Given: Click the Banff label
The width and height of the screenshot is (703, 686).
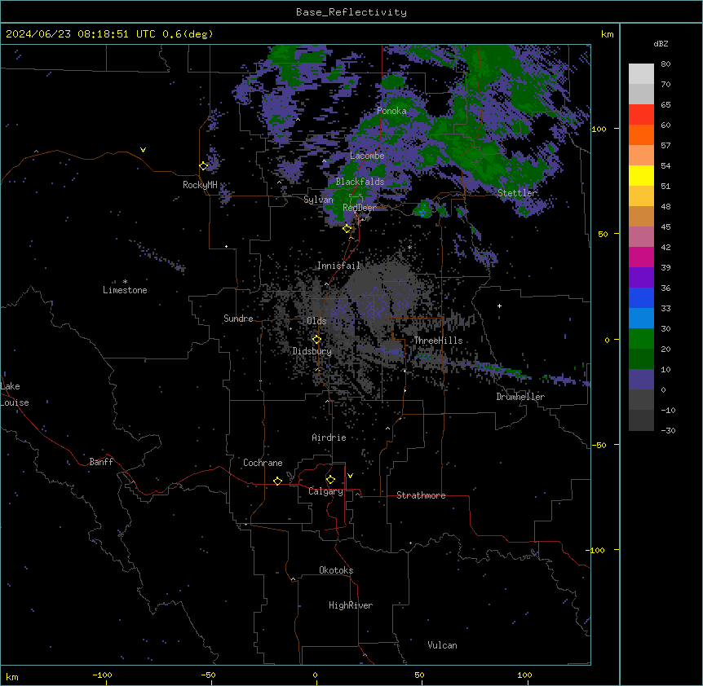Looking at the screenshot, I should [101, 462].
